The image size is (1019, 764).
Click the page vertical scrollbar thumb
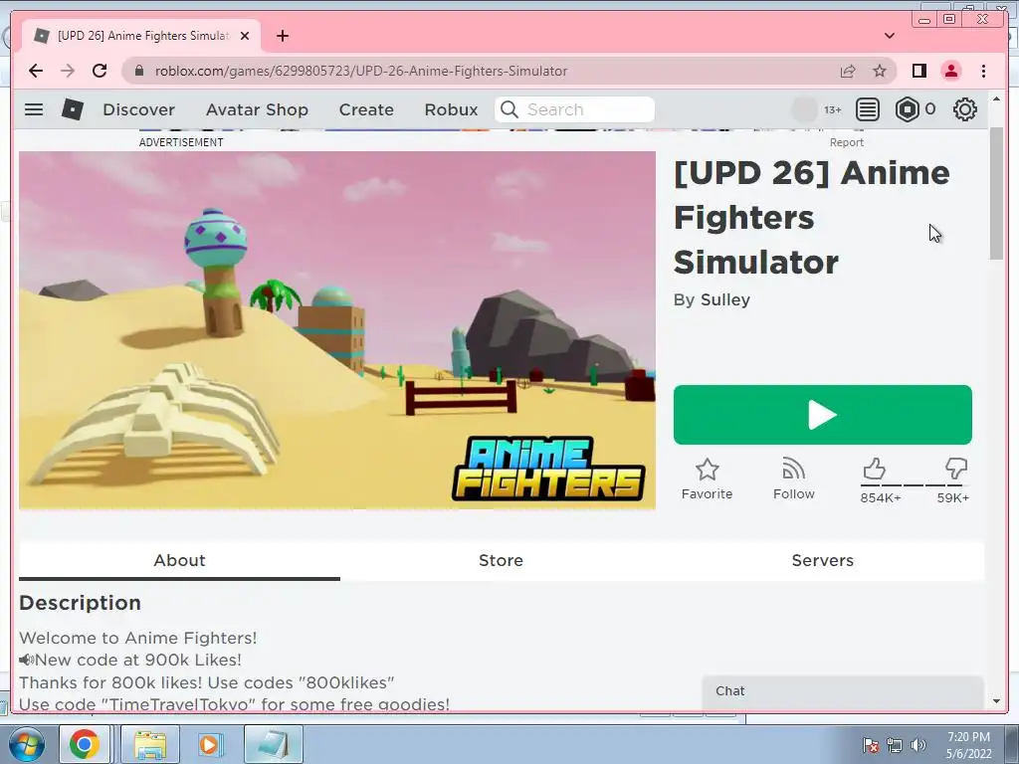coord(996,194)
